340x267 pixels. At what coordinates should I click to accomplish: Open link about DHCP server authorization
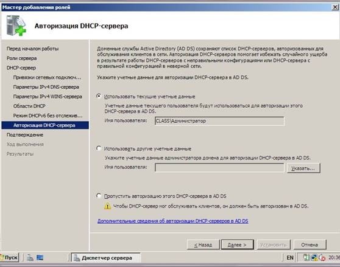[x=173, y=221]
